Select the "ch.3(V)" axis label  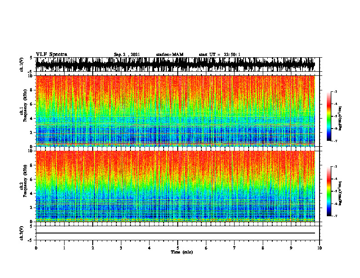22,233
